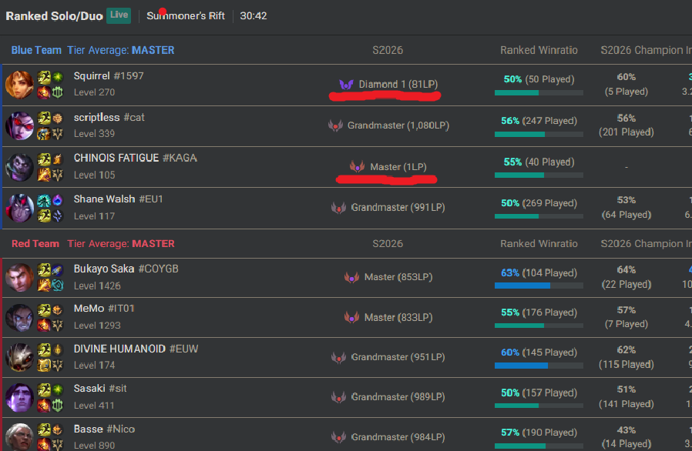Click the Master emblem beside 853LP

pos(351,277)
